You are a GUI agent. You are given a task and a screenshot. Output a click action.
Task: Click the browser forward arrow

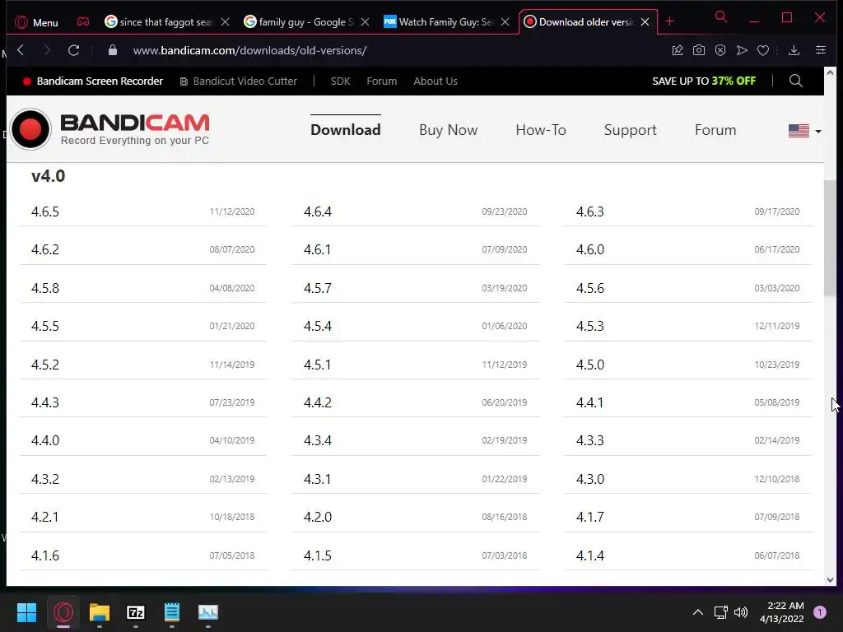pos(47,50)
